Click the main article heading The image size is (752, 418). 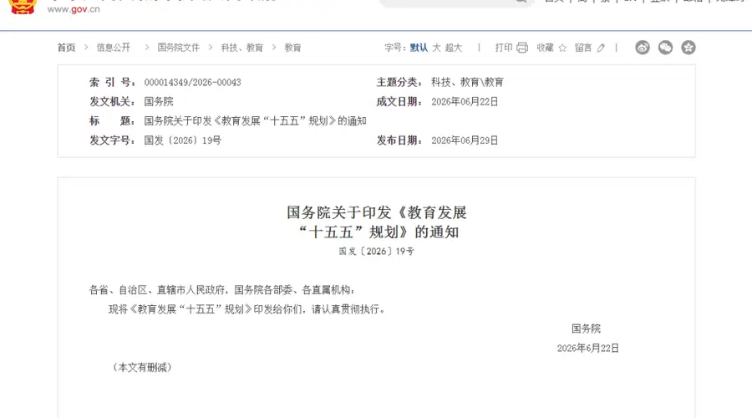(377, 222)
